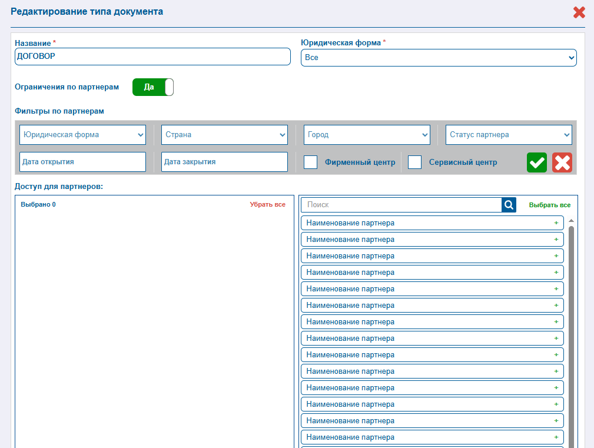Toggle the partner restrictions switch

(x=153, y=87)
